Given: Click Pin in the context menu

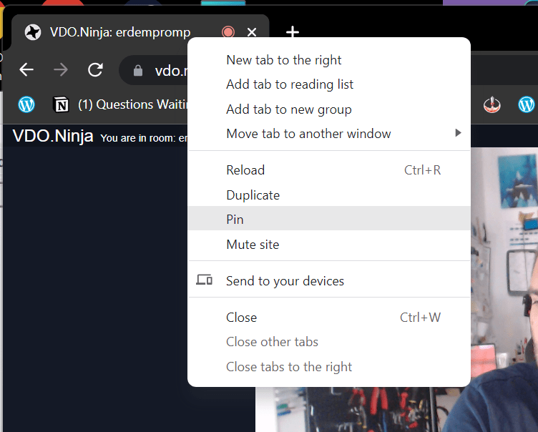Looking at the screenshot, I should pos(329,220).
